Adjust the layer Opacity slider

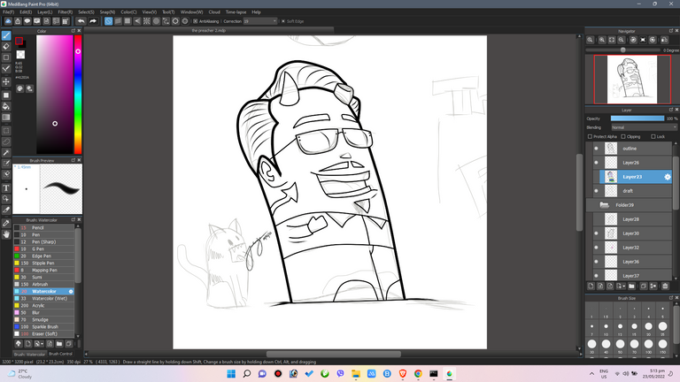(x=637, y=118)
